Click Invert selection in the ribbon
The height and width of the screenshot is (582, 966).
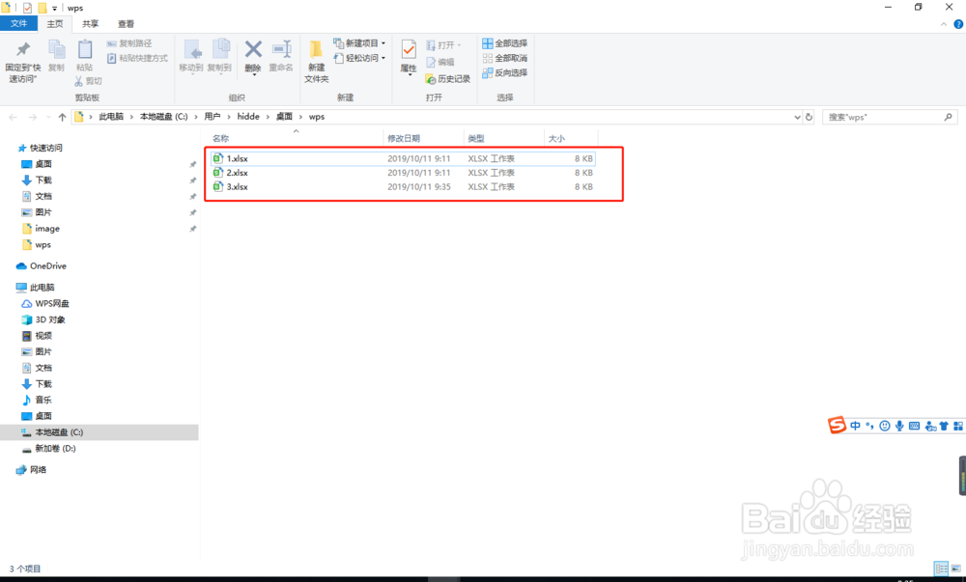click(x=504, y=72)
